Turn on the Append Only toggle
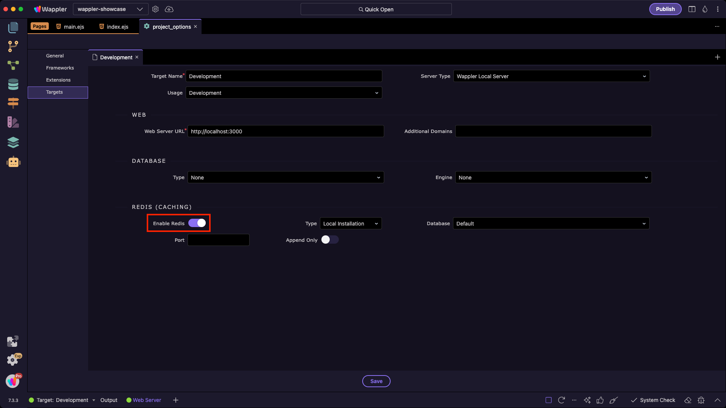The width and height of the screenshot is (726, 408). [x=330, y=240]
